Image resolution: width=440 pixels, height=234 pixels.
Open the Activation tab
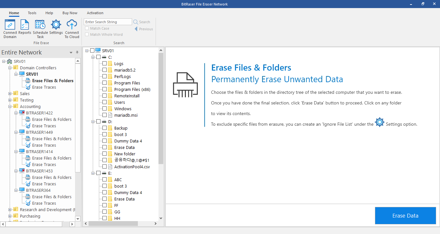click(x=95, y=13)
